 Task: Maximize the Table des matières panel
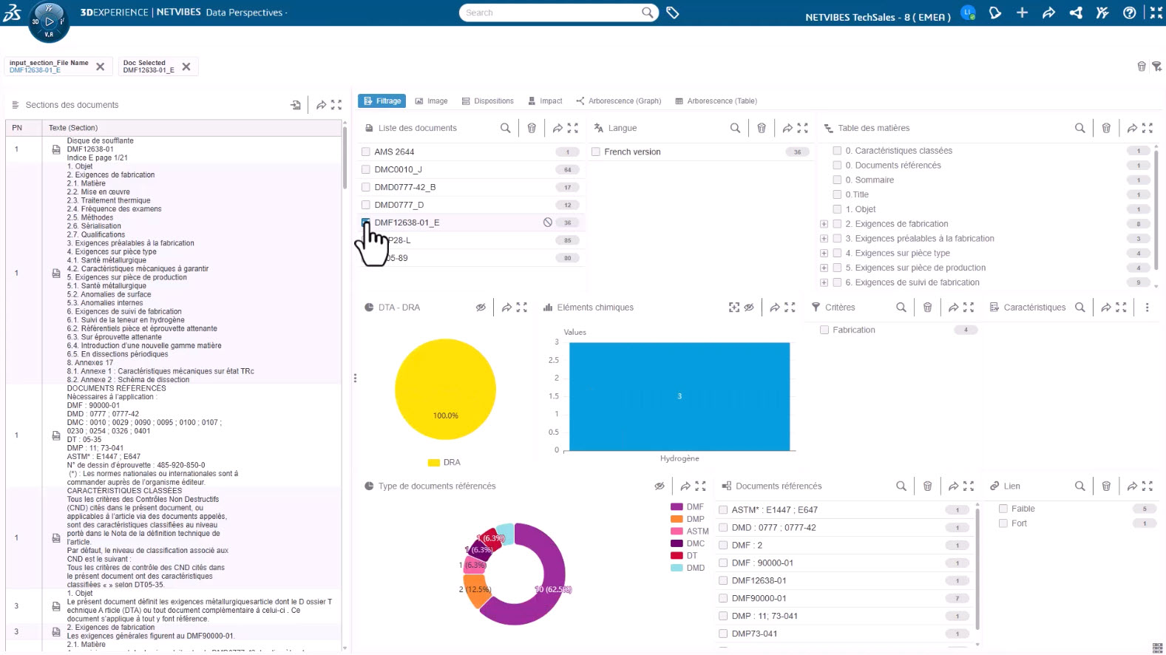tap(1148, 128)
